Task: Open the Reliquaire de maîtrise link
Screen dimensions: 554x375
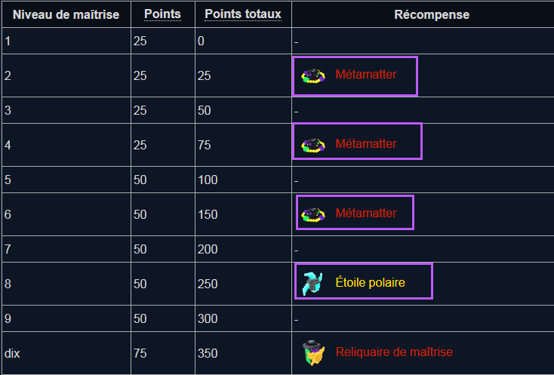Action: (394, 352)
